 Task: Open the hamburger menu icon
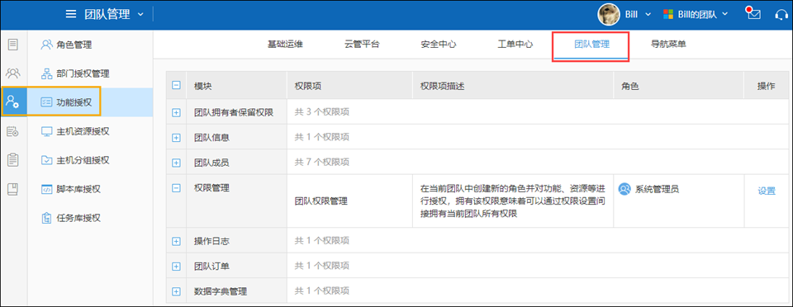click(71, 14)
